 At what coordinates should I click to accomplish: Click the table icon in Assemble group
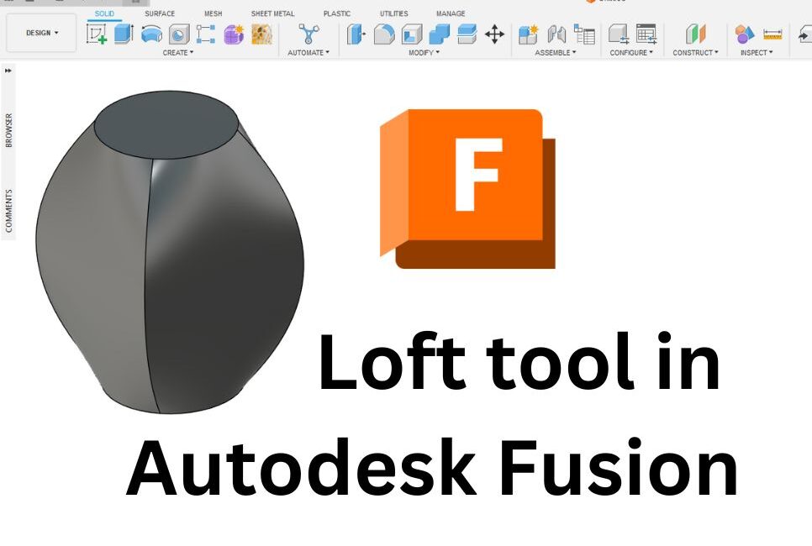point(584,34)
